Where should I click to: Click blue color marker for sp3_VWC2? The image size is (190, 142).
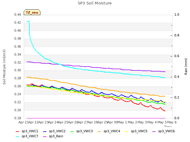[x=45, y=131]
